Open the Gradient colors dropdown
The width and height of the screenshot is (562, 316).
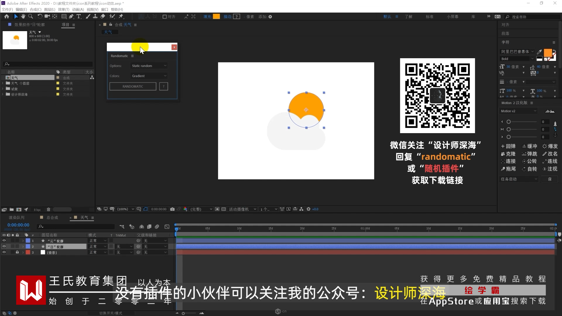point(149,76)
